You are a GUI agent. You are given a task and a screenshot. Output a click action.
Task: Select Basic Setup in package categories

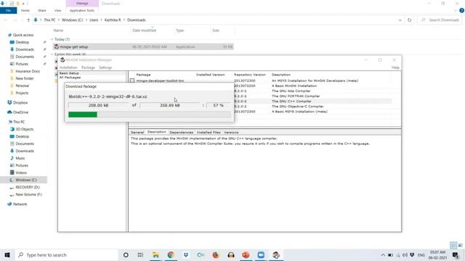click(69, 73)
